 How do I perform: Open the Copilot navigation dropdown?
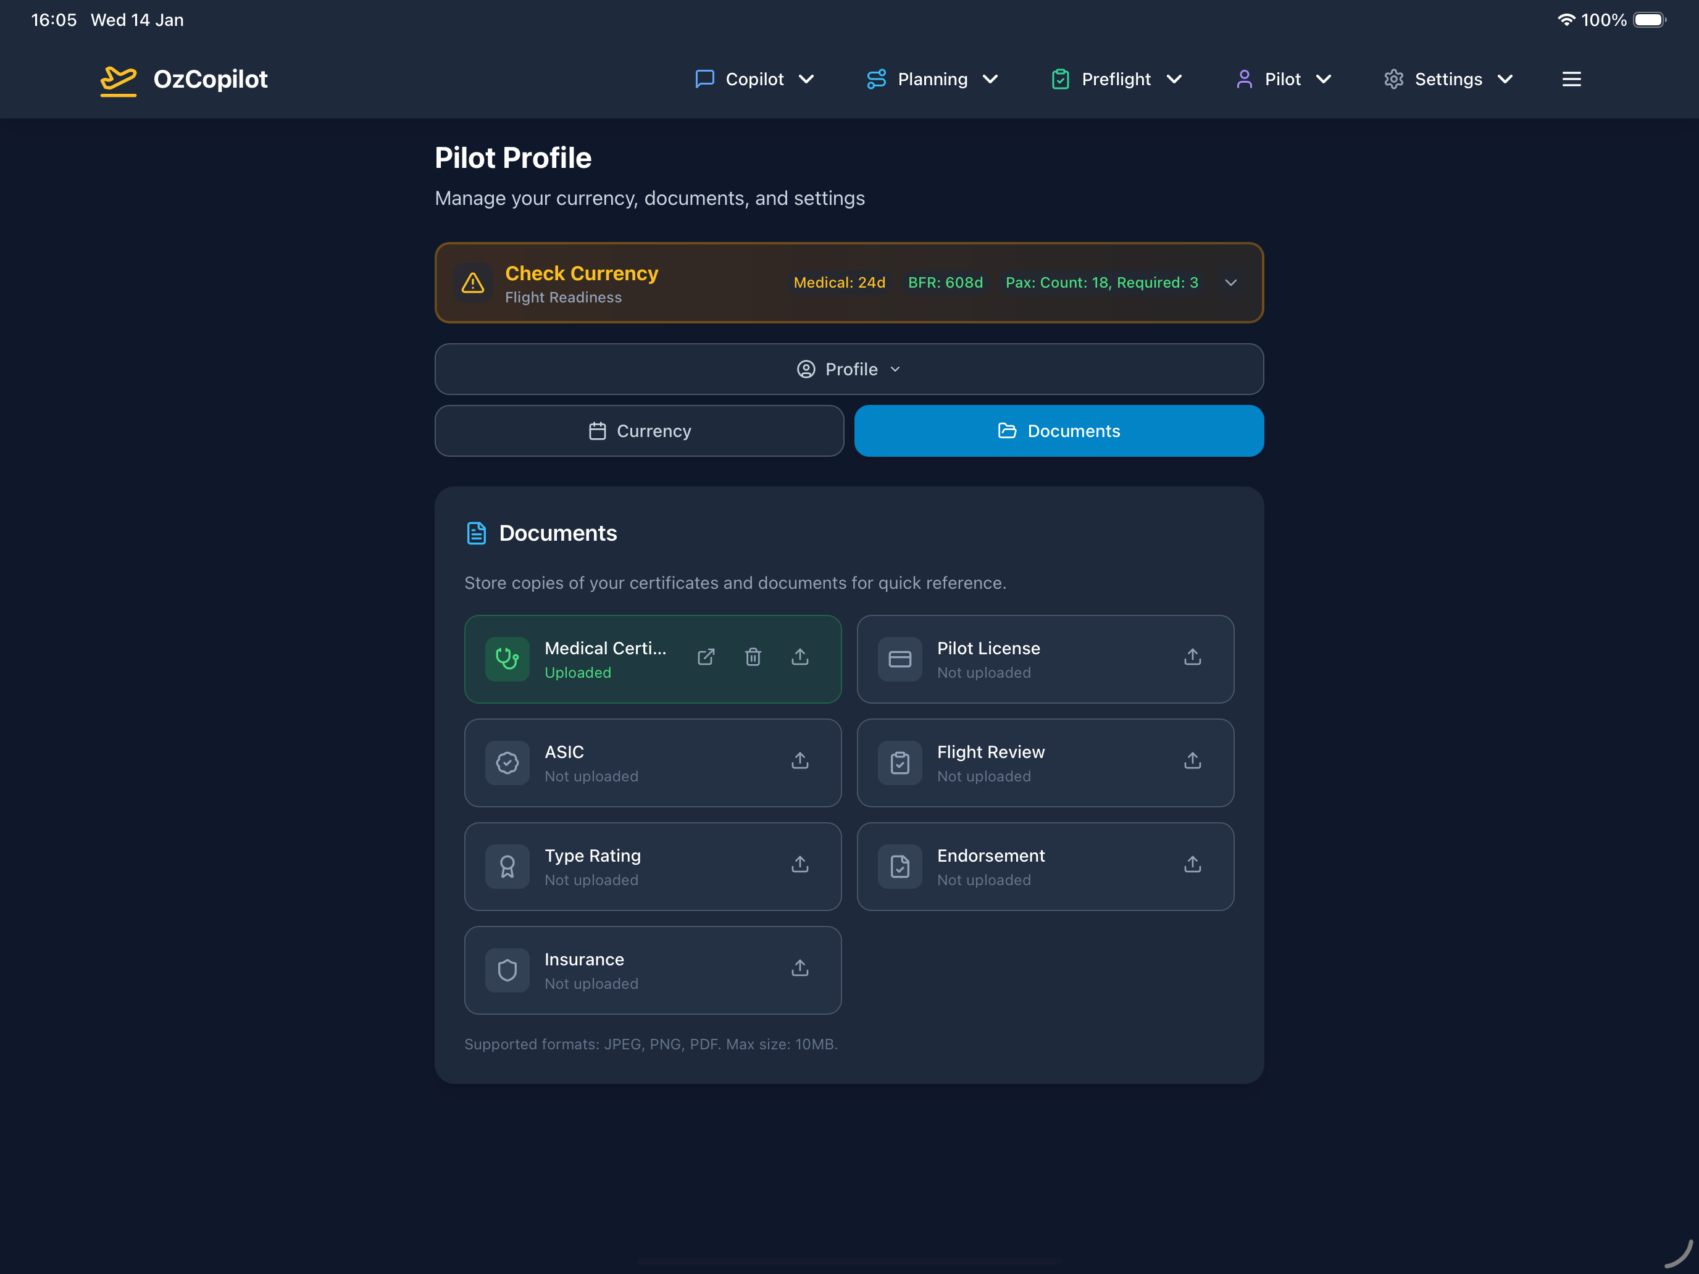point(753,79)
